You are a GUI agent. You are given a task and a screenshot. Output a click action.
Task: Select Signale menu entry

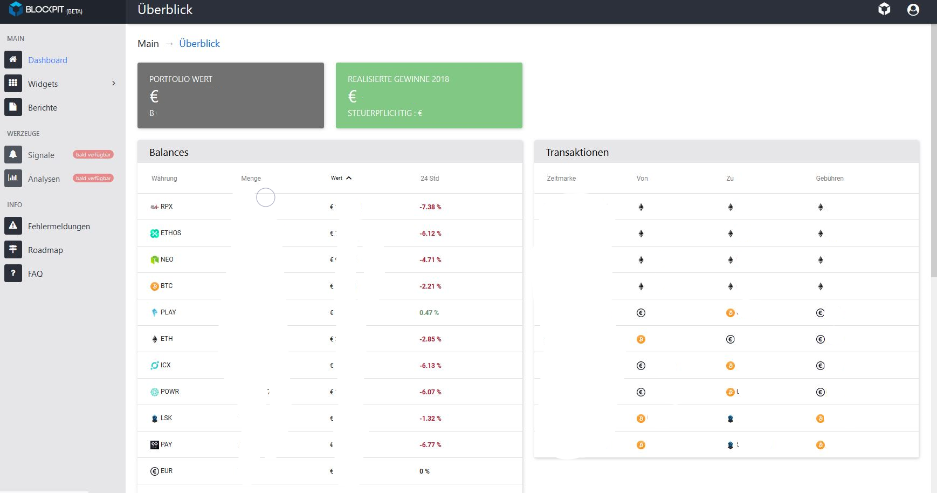tap(41, 155)
